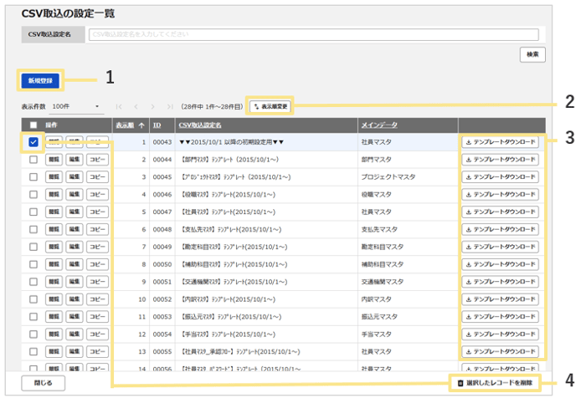Click the 新規登録 button

point(40,80)
